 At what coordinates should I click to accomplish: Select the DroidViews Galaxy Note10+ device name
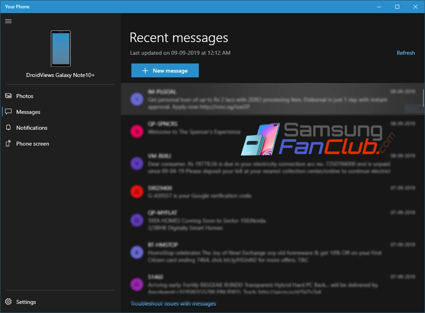click(x=60, y=75)
